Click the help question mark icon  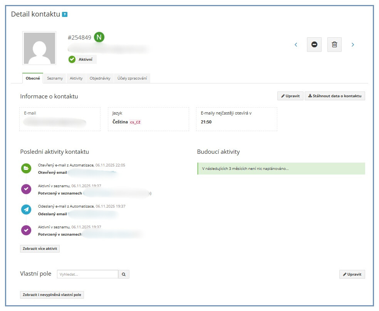pos(65,15)
